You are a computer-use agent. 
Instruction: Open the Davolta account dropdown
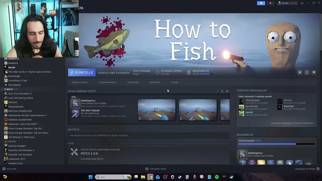pyautogui.click(x=287, y=3)
